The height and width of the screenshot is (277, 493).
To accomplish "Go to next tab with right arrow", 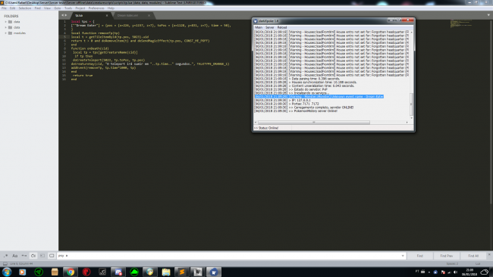I will (66, 15).
